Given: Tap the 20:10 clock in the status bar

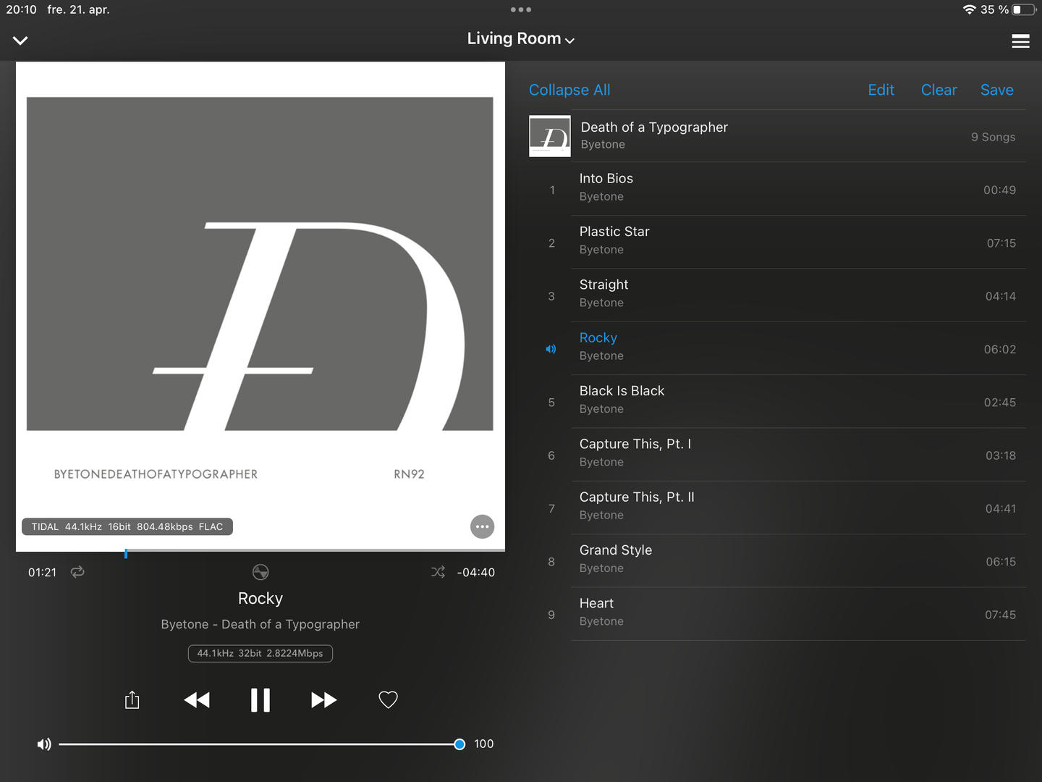Looking at the screenshot, I should [x=22, y=9].
